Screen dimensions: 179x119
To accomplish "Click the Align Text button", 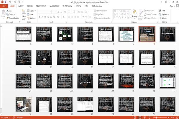I will [x=99, y=14].
